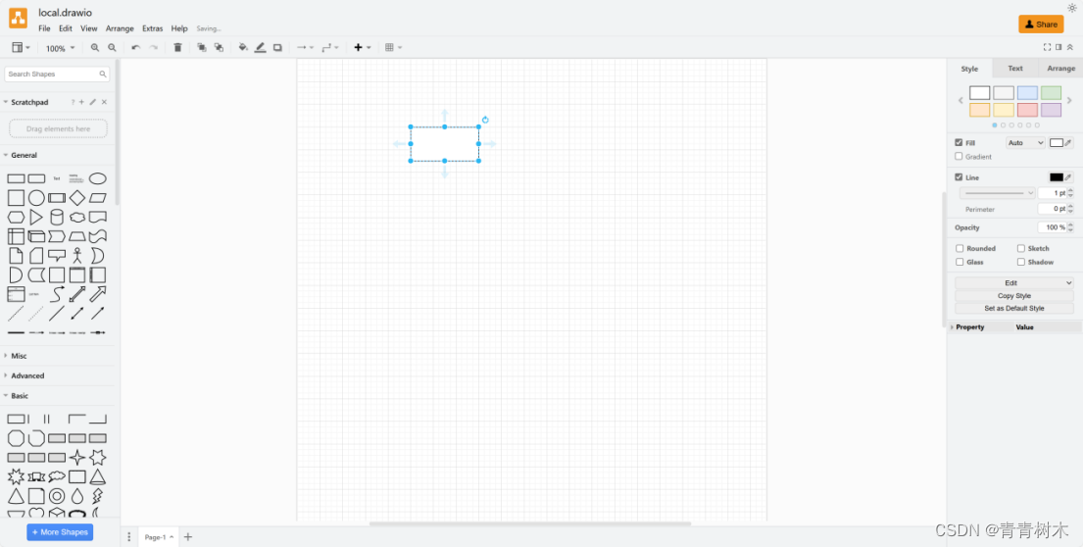Pick the lightning bolt shape in Basic

pos(97,496)
